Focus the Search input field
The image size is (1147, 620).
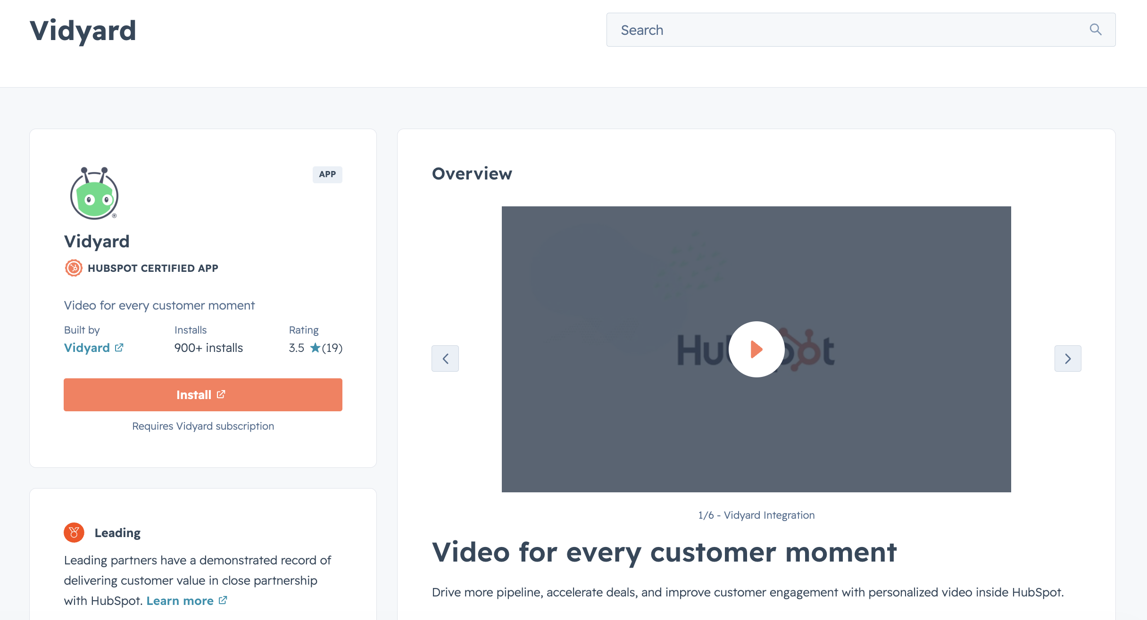click(861, 30)
